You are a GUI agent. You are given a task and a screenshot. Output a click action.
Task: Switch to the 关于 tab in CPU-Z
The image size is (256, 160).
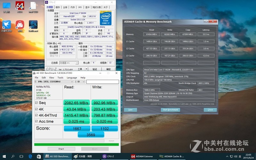(106, 7)
